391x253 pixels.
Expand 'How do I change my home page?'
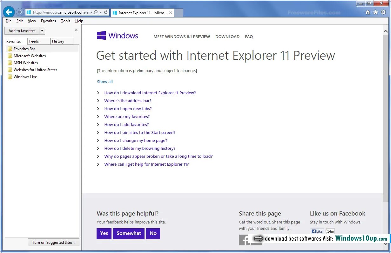(136, 141)
